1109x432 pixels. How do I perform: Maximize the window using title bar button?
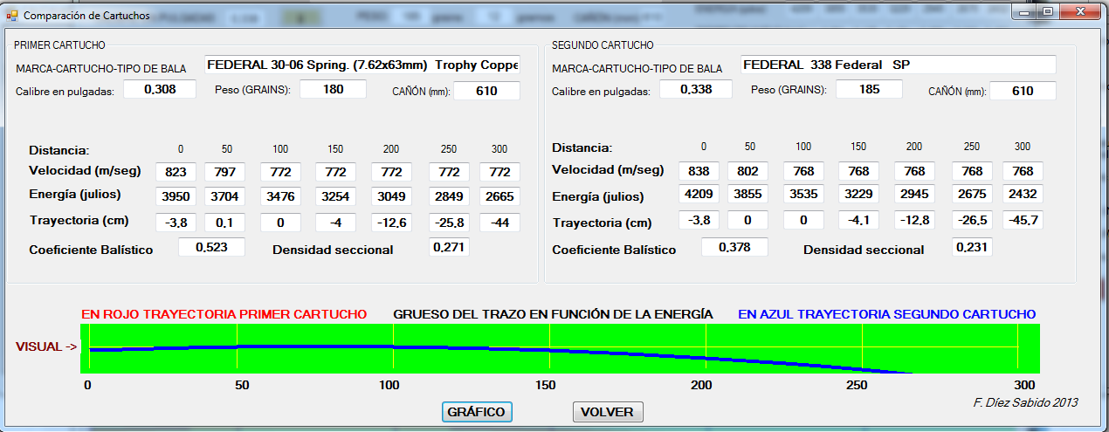click(1048, 10)
